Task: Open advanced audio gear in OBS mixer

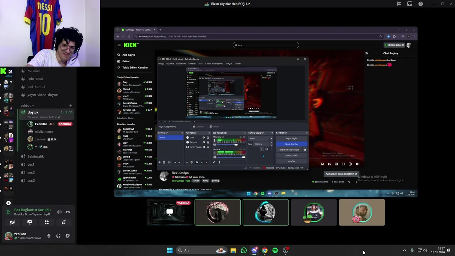Action: [214, 162]
